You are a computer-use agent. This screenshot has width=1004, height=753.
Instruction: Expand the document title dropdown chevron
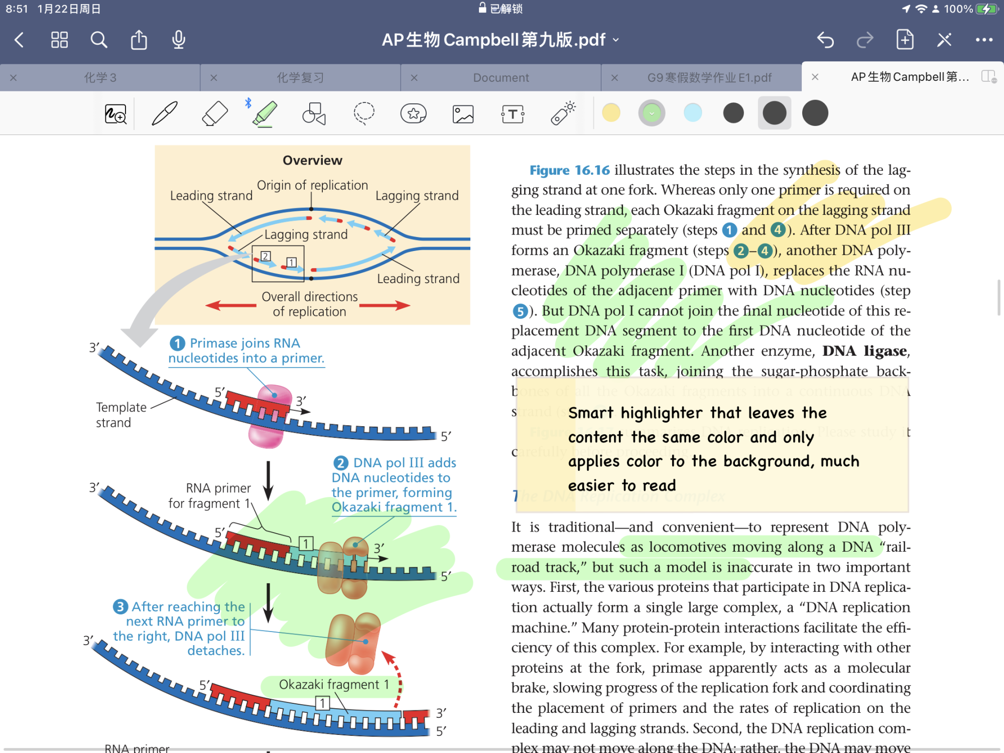[x=616, y=40]
